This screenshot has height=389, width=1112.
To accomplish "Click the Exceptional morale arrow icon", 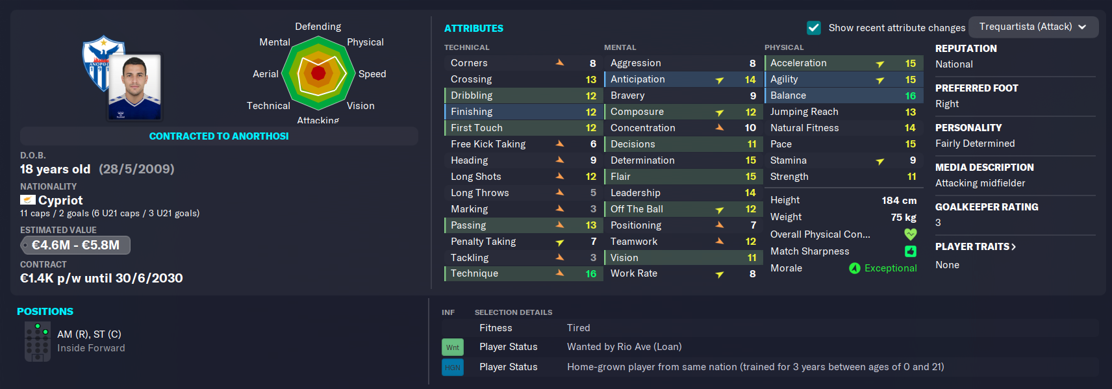I will pyautogui.click(x=855, y=268).
